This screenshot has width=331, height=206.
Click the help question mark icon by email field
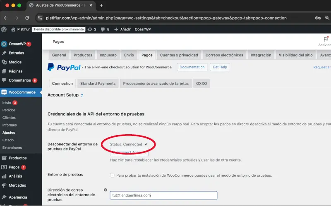pos(106,190)
